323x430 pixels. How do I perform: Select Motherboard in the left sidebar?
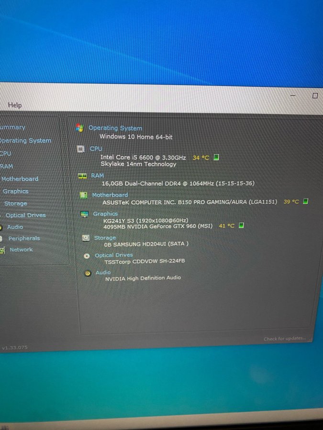pyautogui.click(x=20, y=179)
